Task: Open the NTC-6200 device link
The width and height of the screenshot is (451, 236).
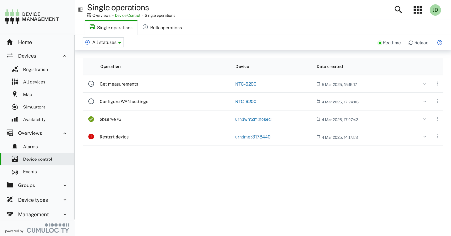Action: (246, 84)
